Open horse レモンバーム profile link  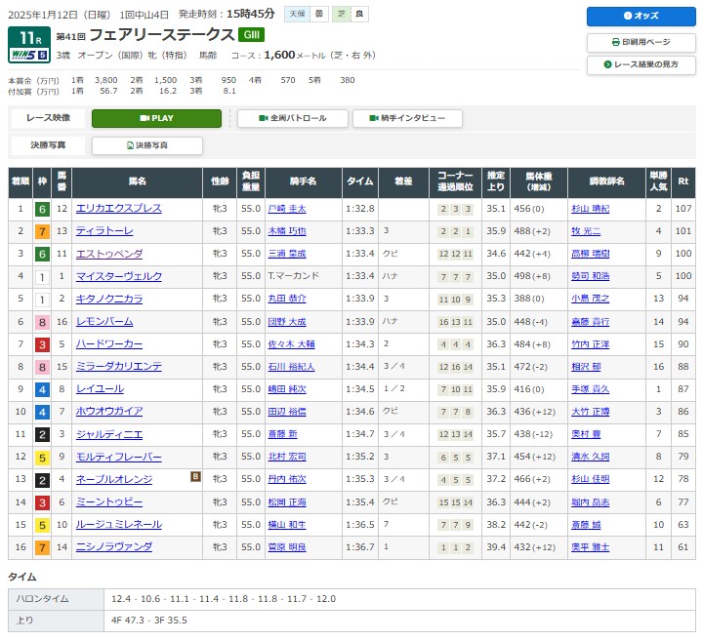[x=103, y=321]
